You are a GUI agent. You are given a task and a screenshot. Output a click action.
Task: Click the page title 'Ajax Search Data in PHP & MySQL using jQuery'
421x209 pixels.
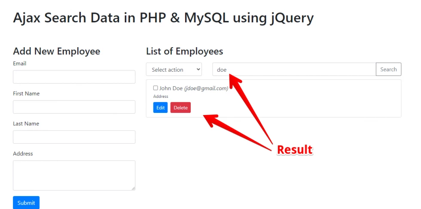pyautogui.click(x=163, y=18)
